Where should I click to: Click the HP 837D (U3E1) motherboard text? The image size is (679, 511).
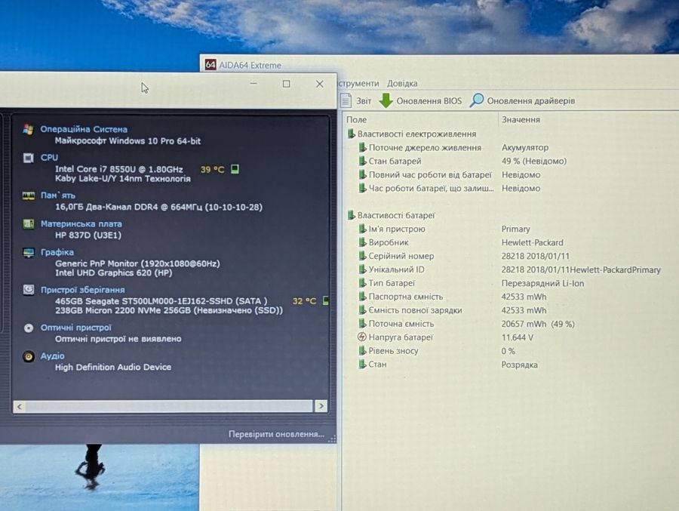88,235
